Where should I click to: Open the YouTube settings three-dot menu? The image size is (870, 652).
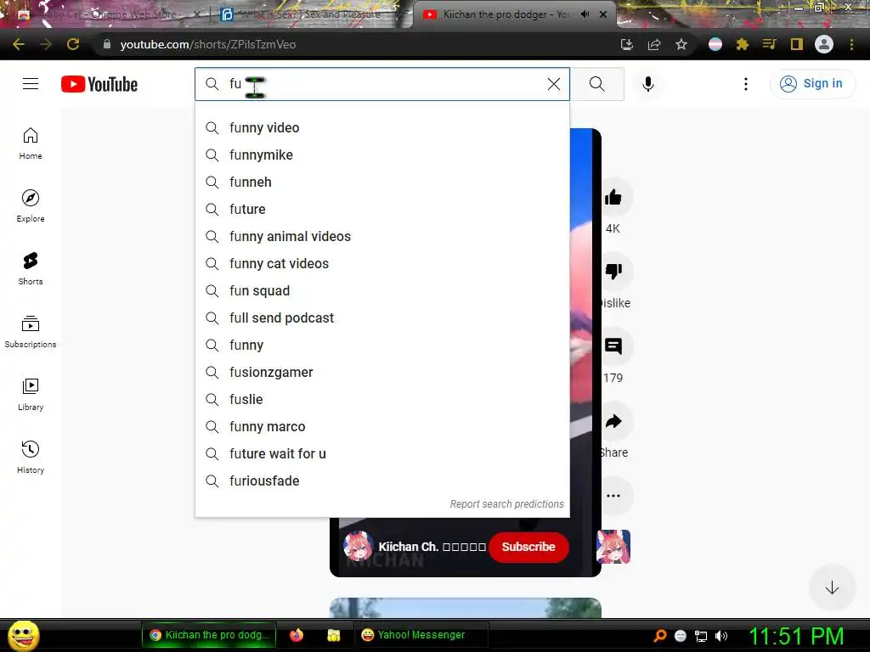pos(746,84)
